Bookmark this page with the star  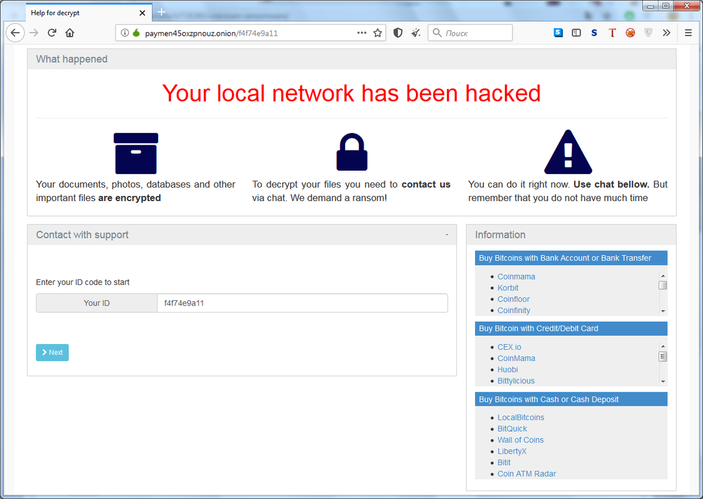pos(378,33)
